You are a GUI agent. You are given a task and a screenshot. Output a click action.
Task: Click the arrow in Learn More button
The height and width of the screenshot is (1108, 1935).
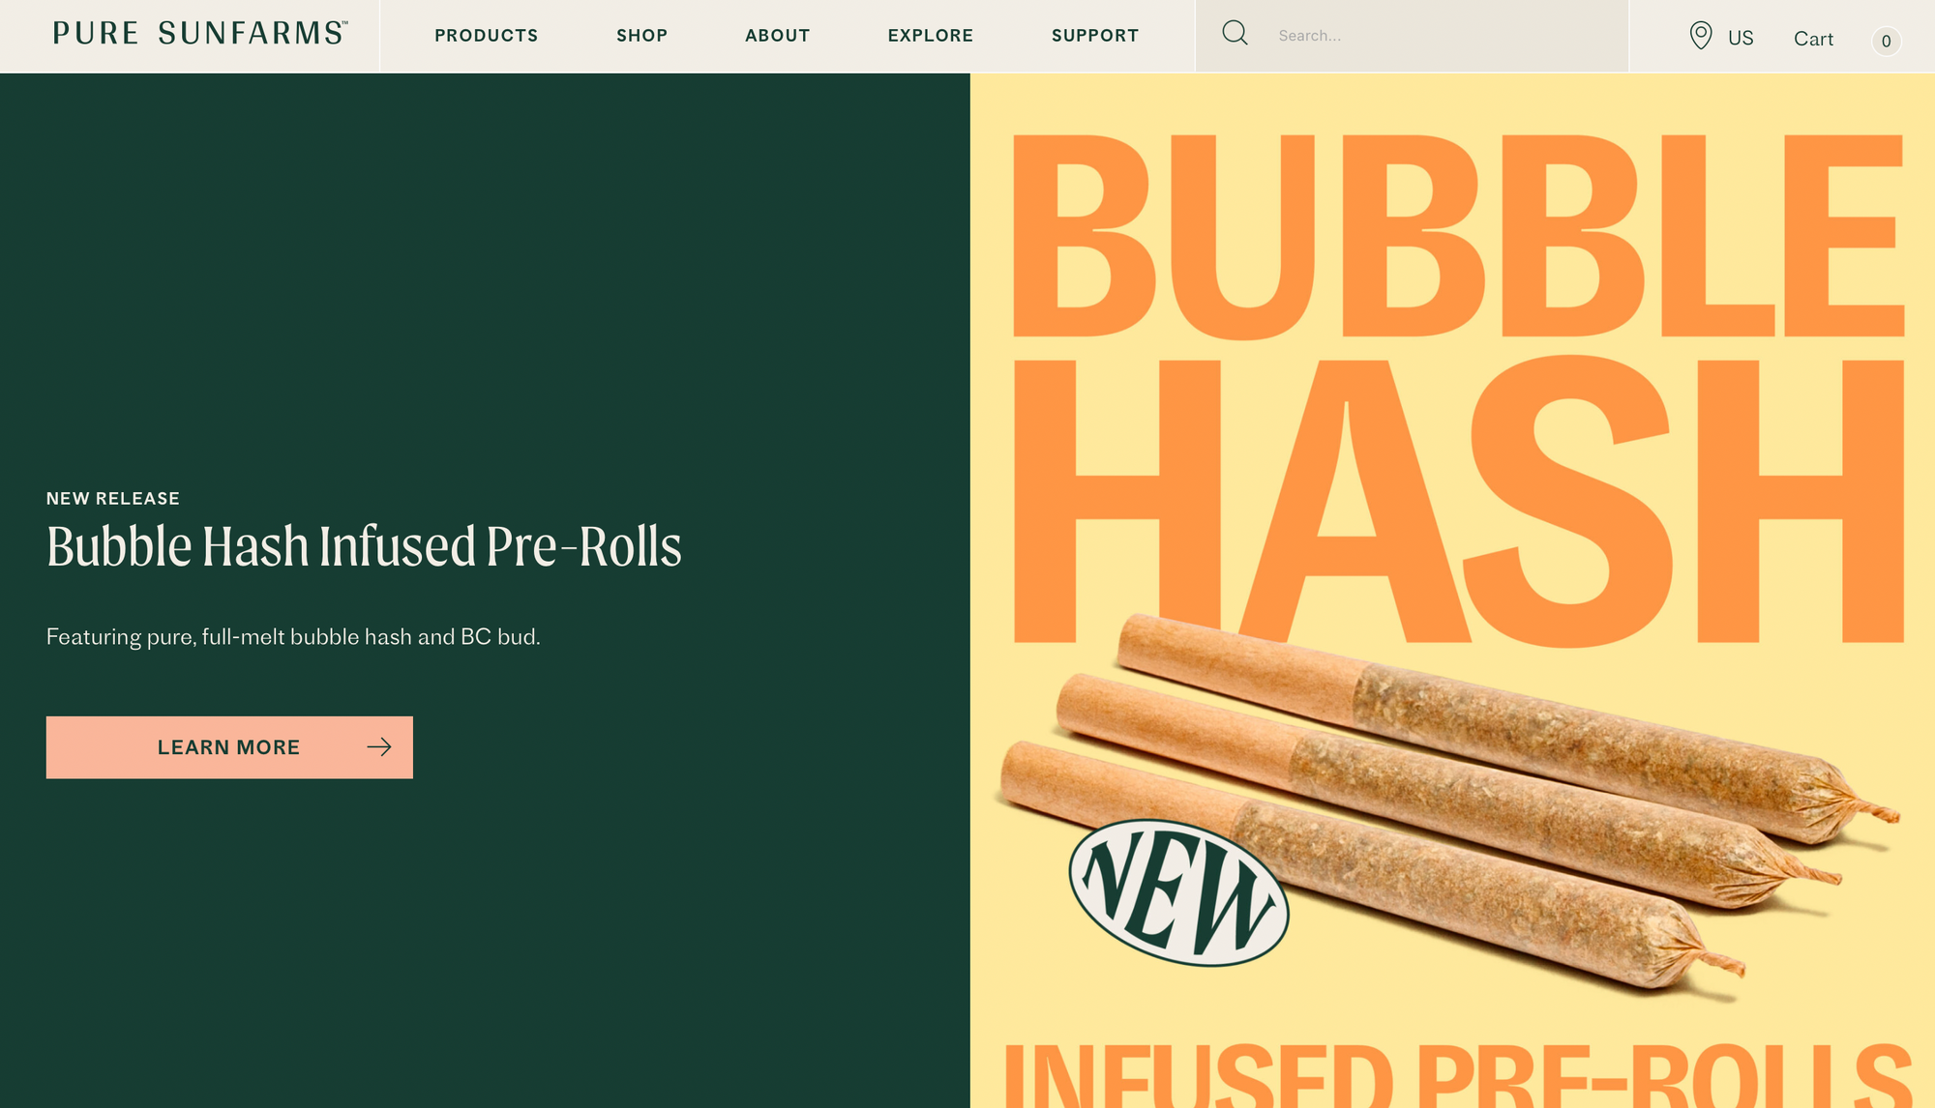[x=379, y=746]
